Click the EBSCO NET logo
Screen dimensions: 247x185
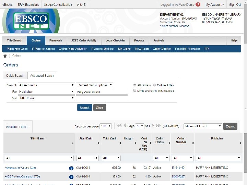pos(31,21)
